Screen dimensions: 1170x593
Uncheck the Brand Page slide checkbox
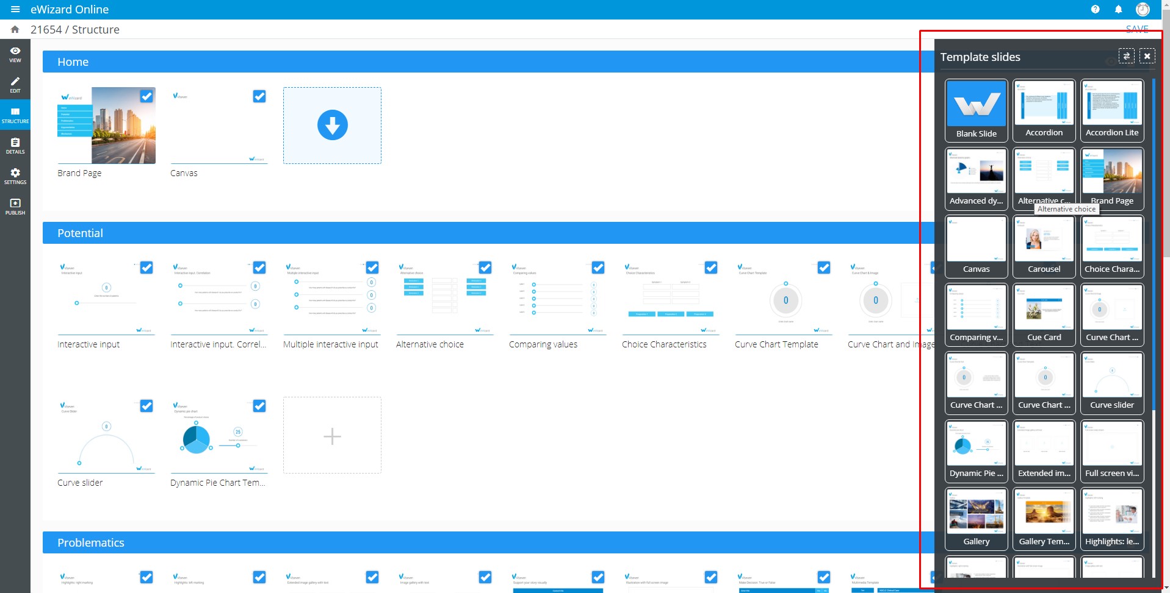146,96
